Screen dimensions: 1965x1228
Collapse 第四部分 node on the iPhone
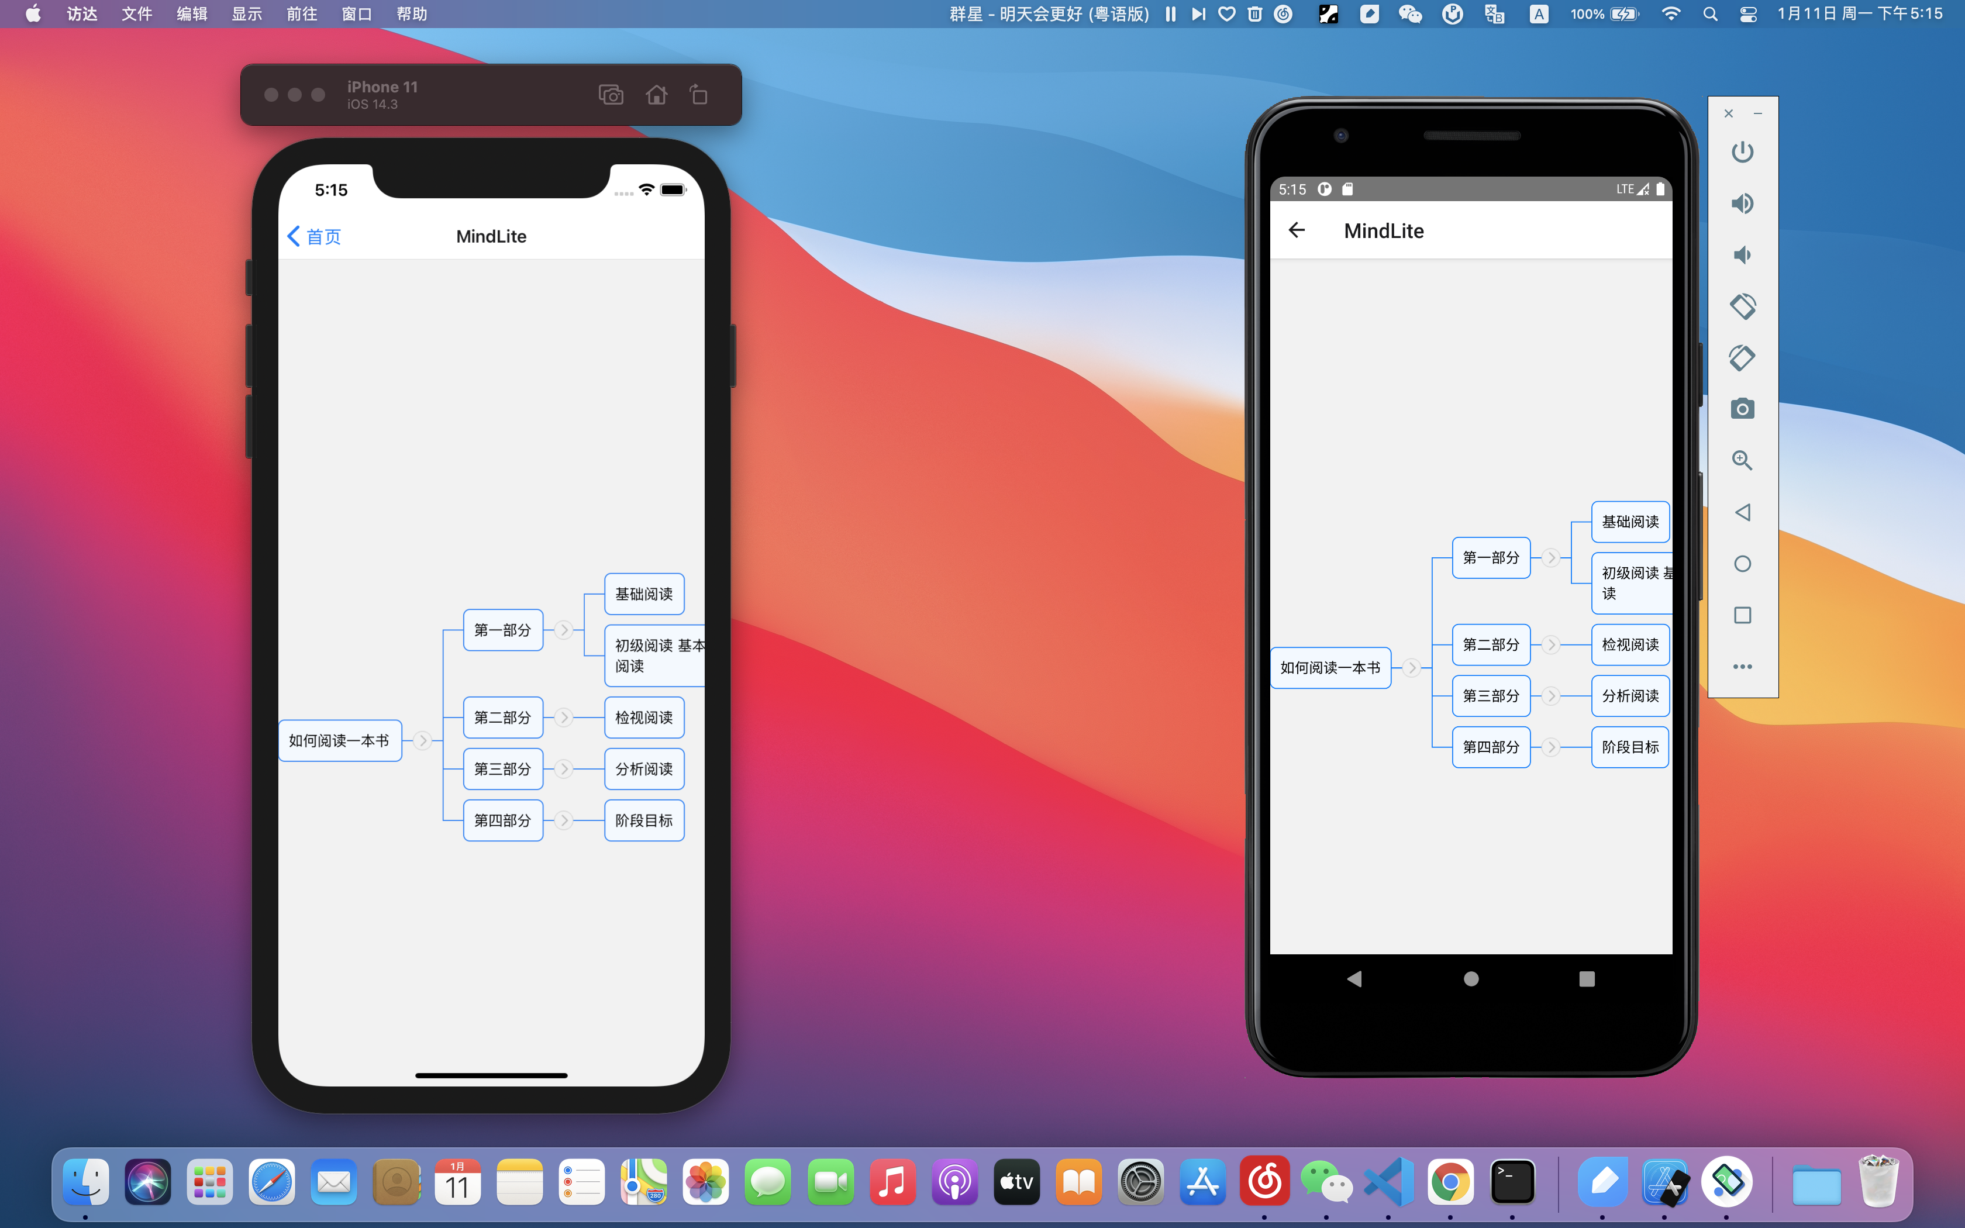tap(564, 820)
